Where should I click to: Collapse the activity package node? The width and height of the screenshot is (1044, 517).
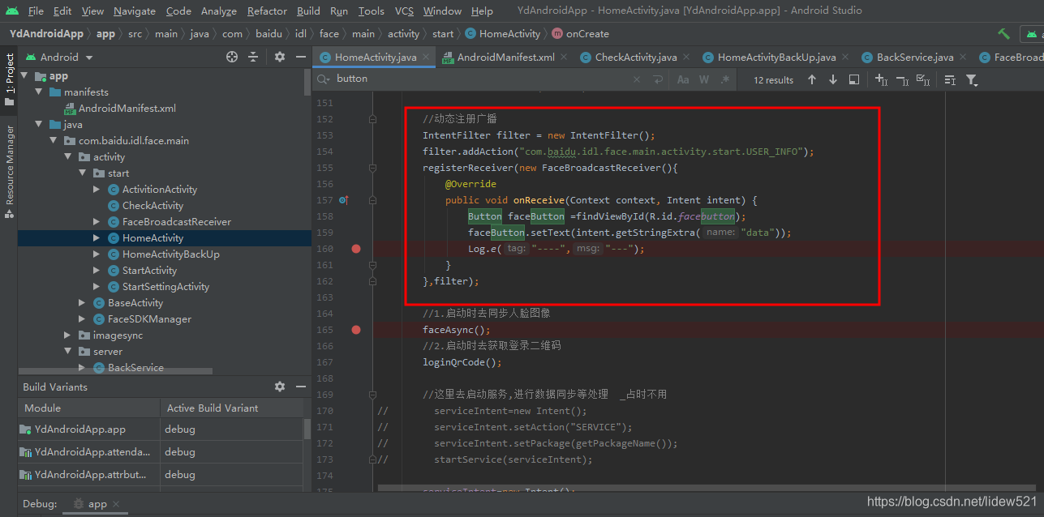(68, 157)
